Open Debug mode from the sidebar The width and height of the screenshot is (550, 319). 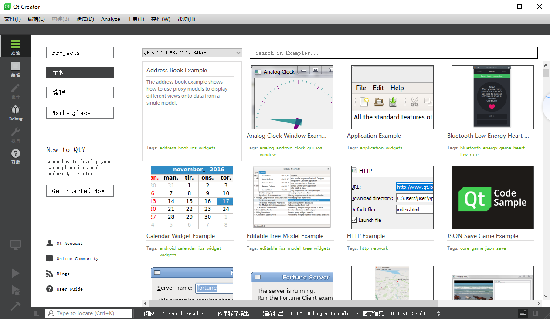(15, 112)
